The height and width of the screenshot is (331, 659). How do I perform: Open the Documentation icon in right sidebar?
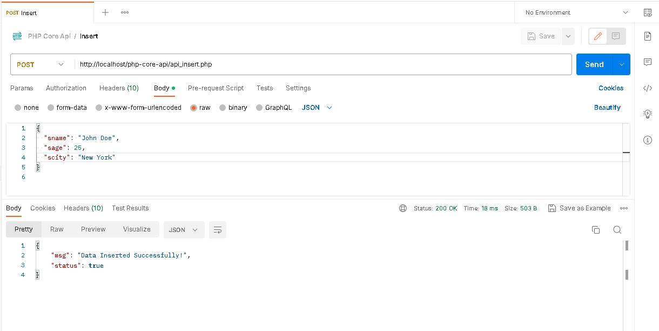click(648, 36)
